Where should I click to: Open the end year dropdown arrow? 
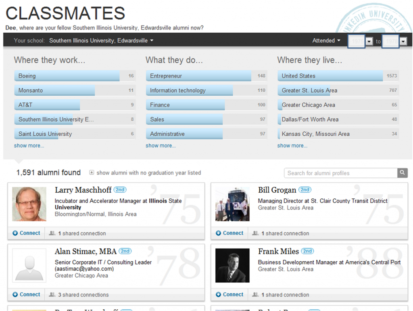tap(403, 42)
